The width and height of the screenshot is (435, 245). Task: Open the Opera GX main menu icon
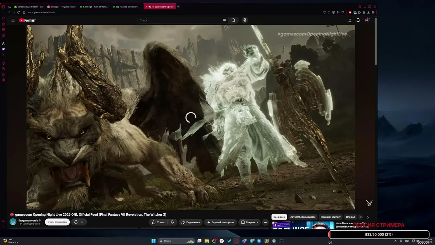pyautogui.click(x=3, y=7)
